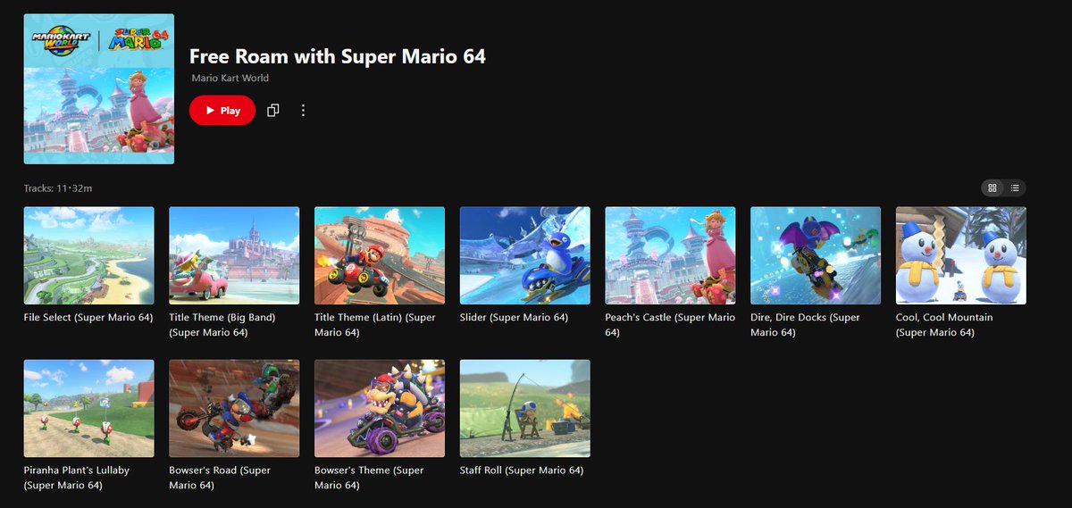Image resolution: width=1072 pixels, height=508 pixels.
Task: Click the Mario Kart World subtitle link
Action: [230, 79]
